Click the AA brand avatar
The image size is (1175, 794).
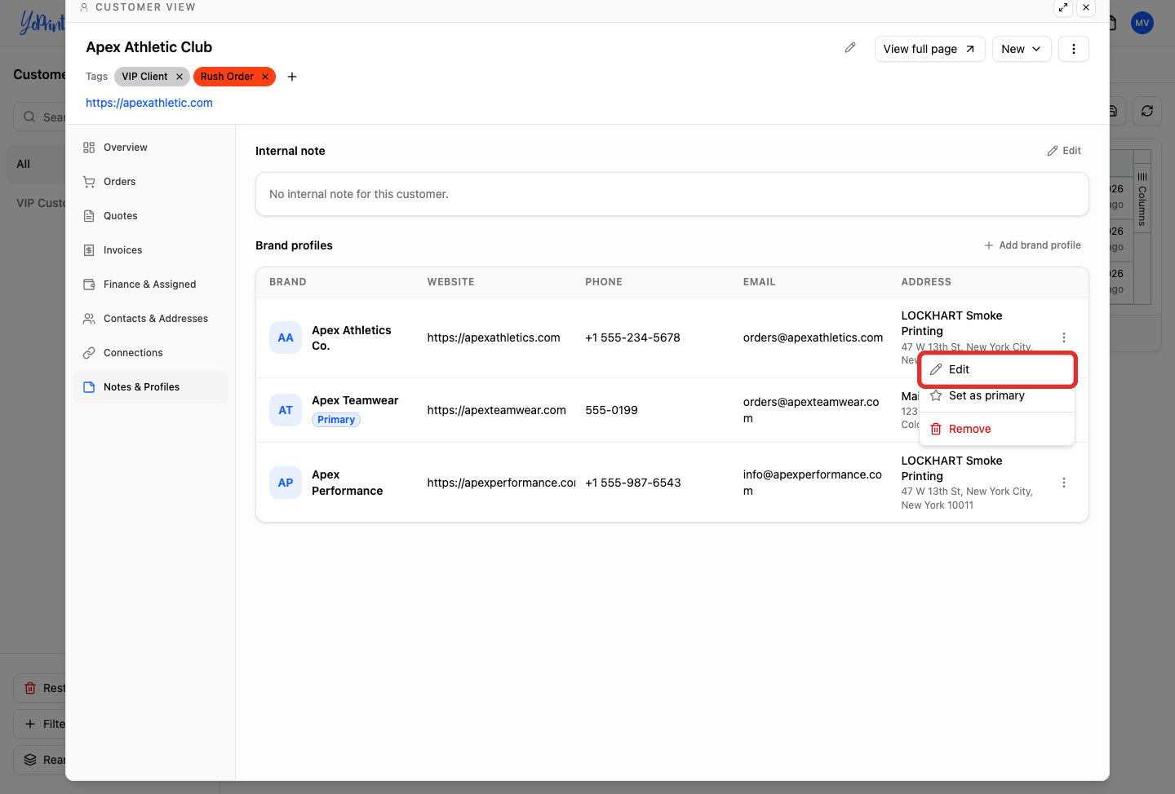tap(286, 337)
